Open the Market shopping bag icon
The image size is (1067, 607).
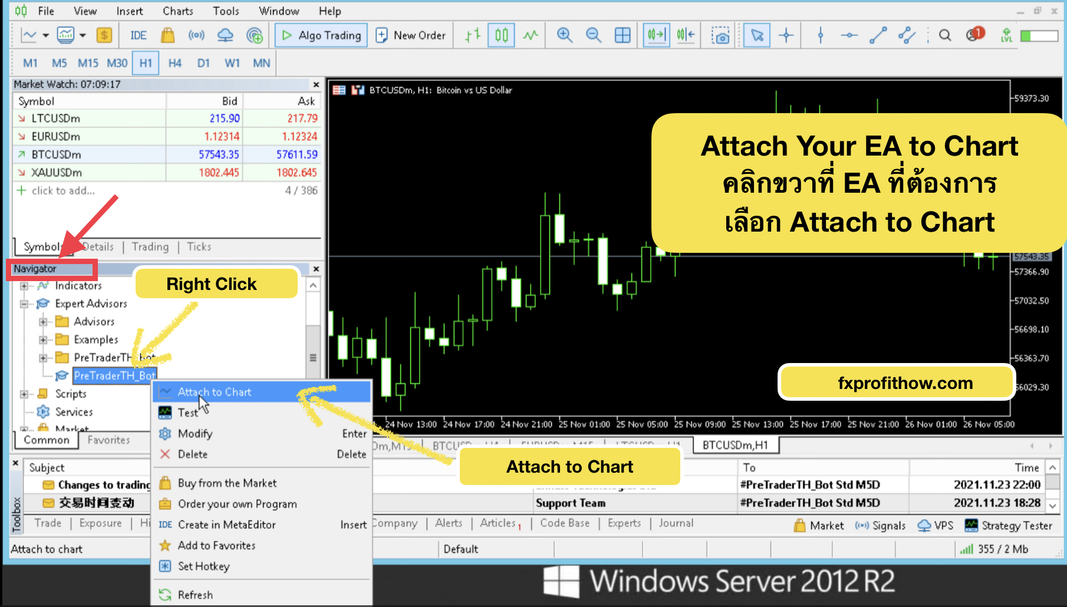coord(167,35)
